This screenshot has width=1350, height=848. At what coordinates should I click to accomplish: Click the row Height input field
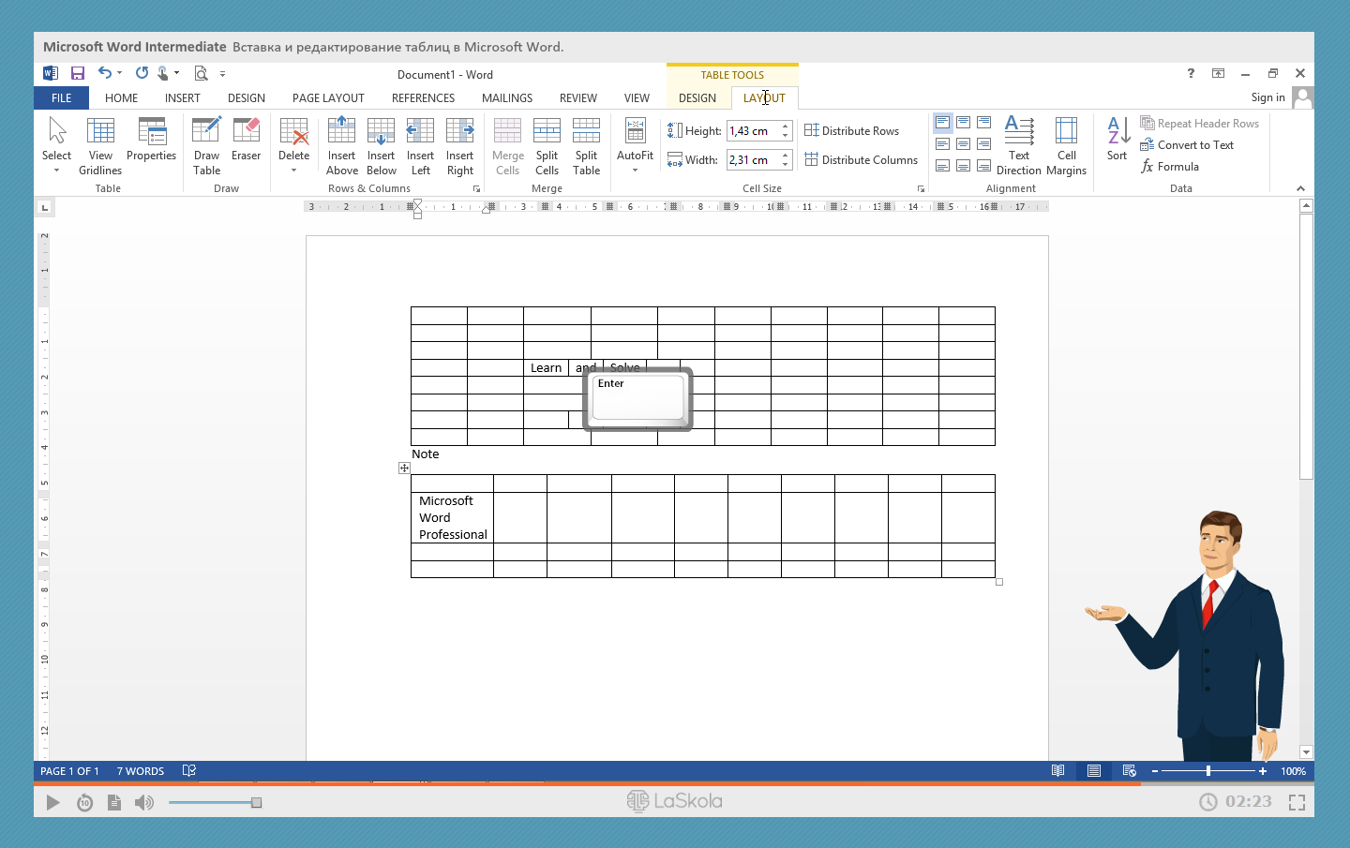[x=752, y=131]
